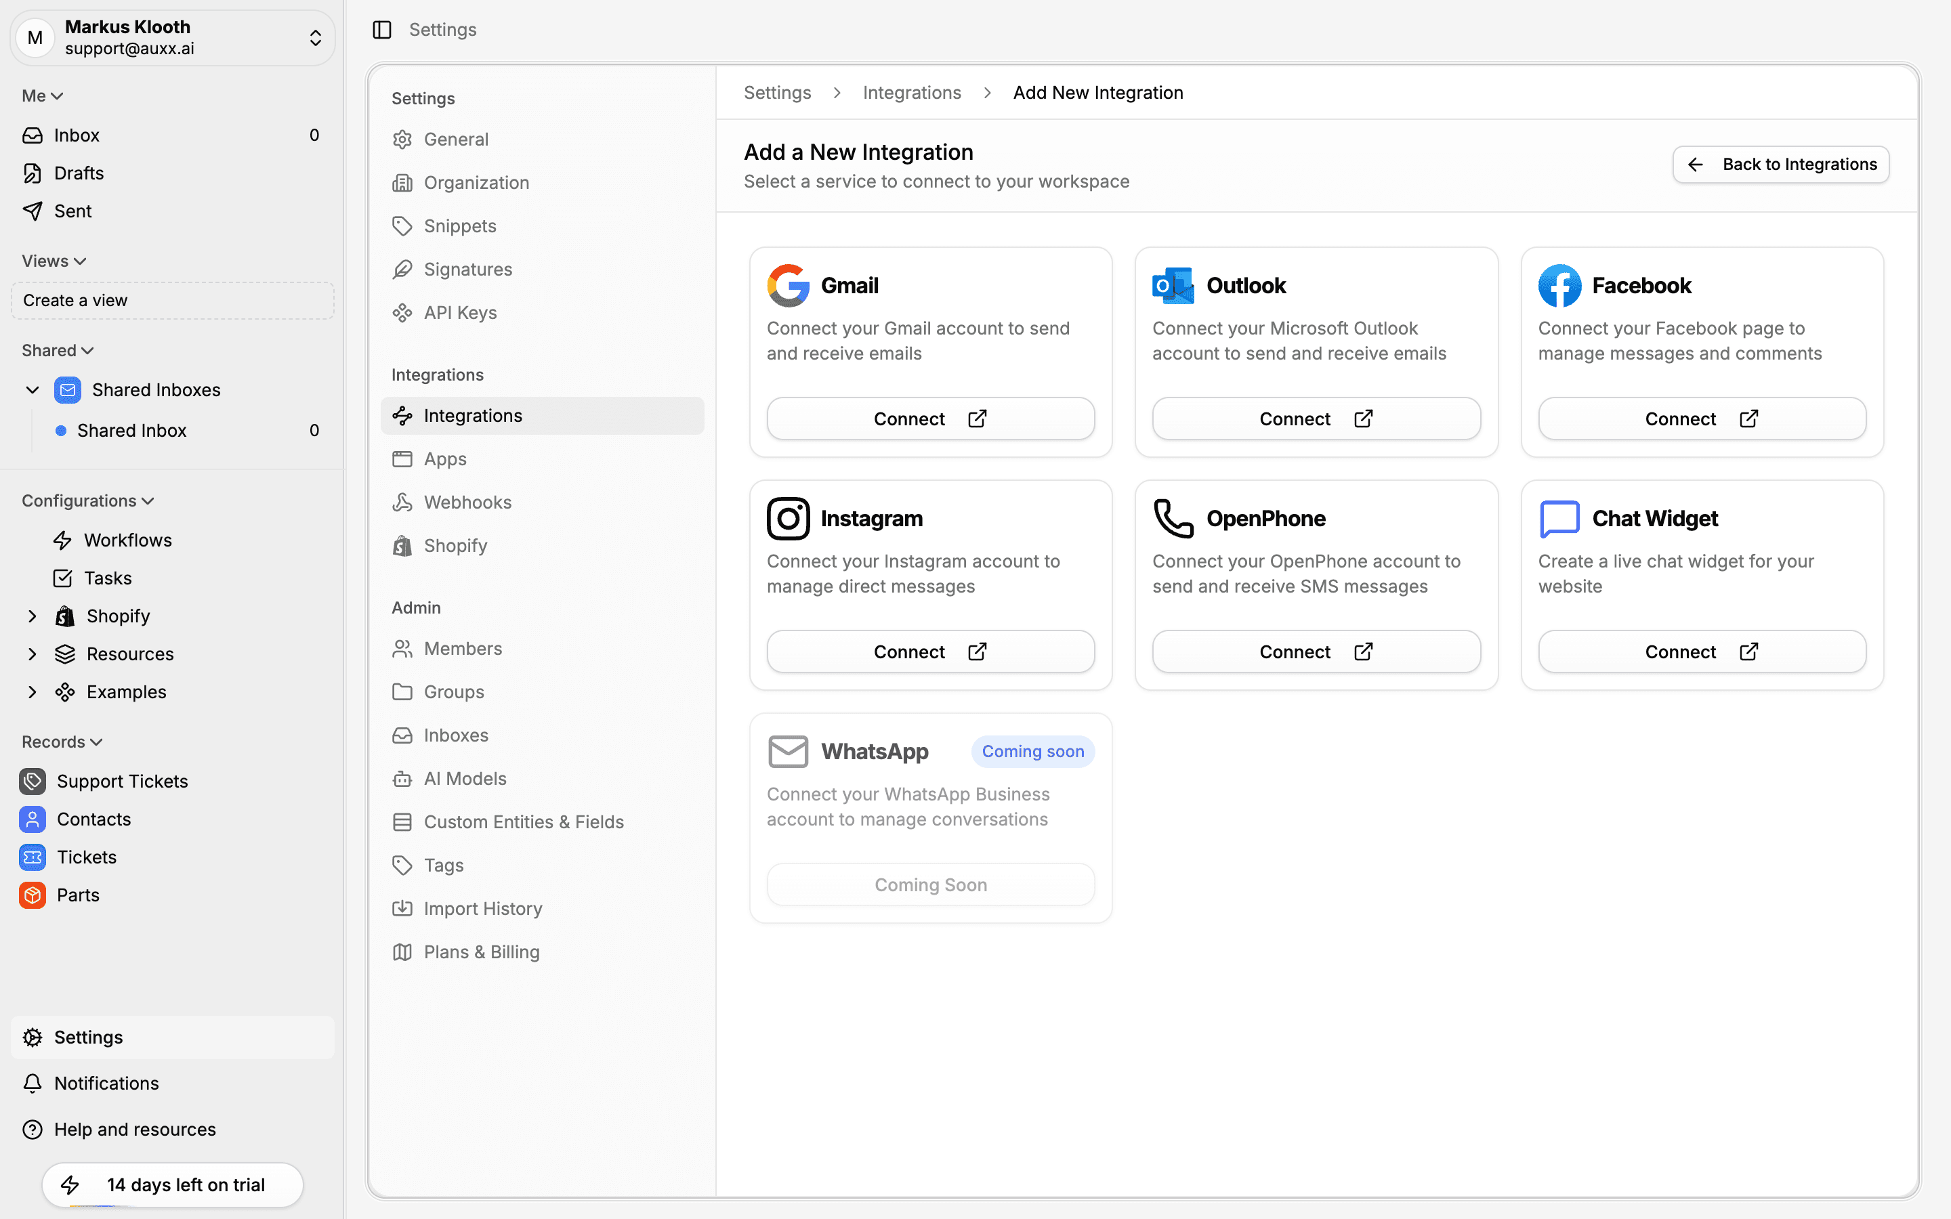The width and height of the screenshot is (1951, 1219).
Task: Click the Instagram logo icon
Action: click(788, 518)
